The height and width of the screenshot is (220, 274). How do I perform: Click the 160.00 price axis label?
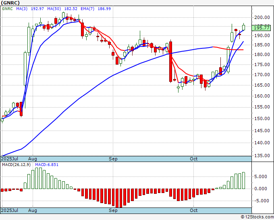(262, 96)
